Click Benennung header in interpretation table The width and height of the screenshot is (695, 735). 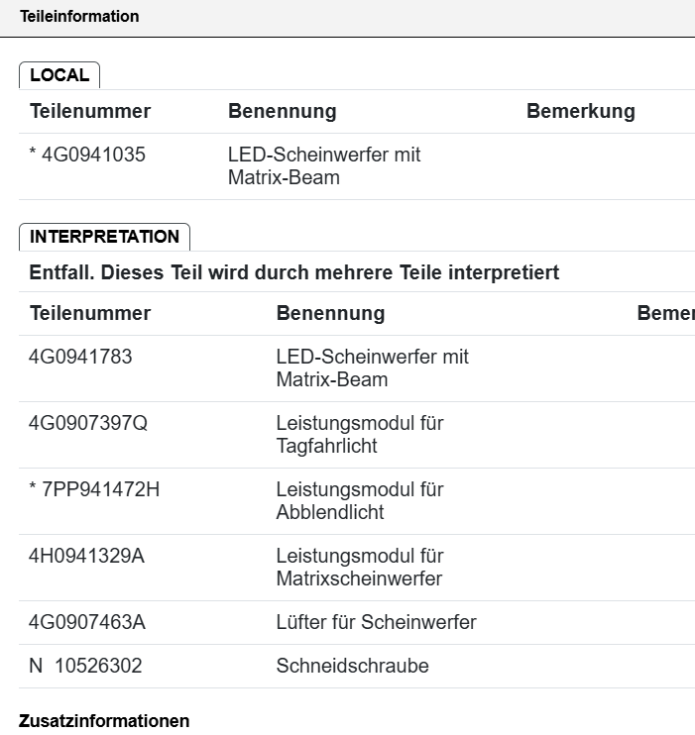click(330, 313)
